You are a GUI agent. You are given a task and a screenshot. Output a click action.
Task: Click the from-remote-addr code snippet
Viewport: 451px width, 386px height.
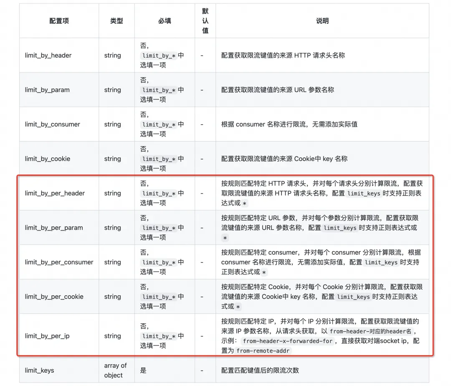[x=264, y=351]
